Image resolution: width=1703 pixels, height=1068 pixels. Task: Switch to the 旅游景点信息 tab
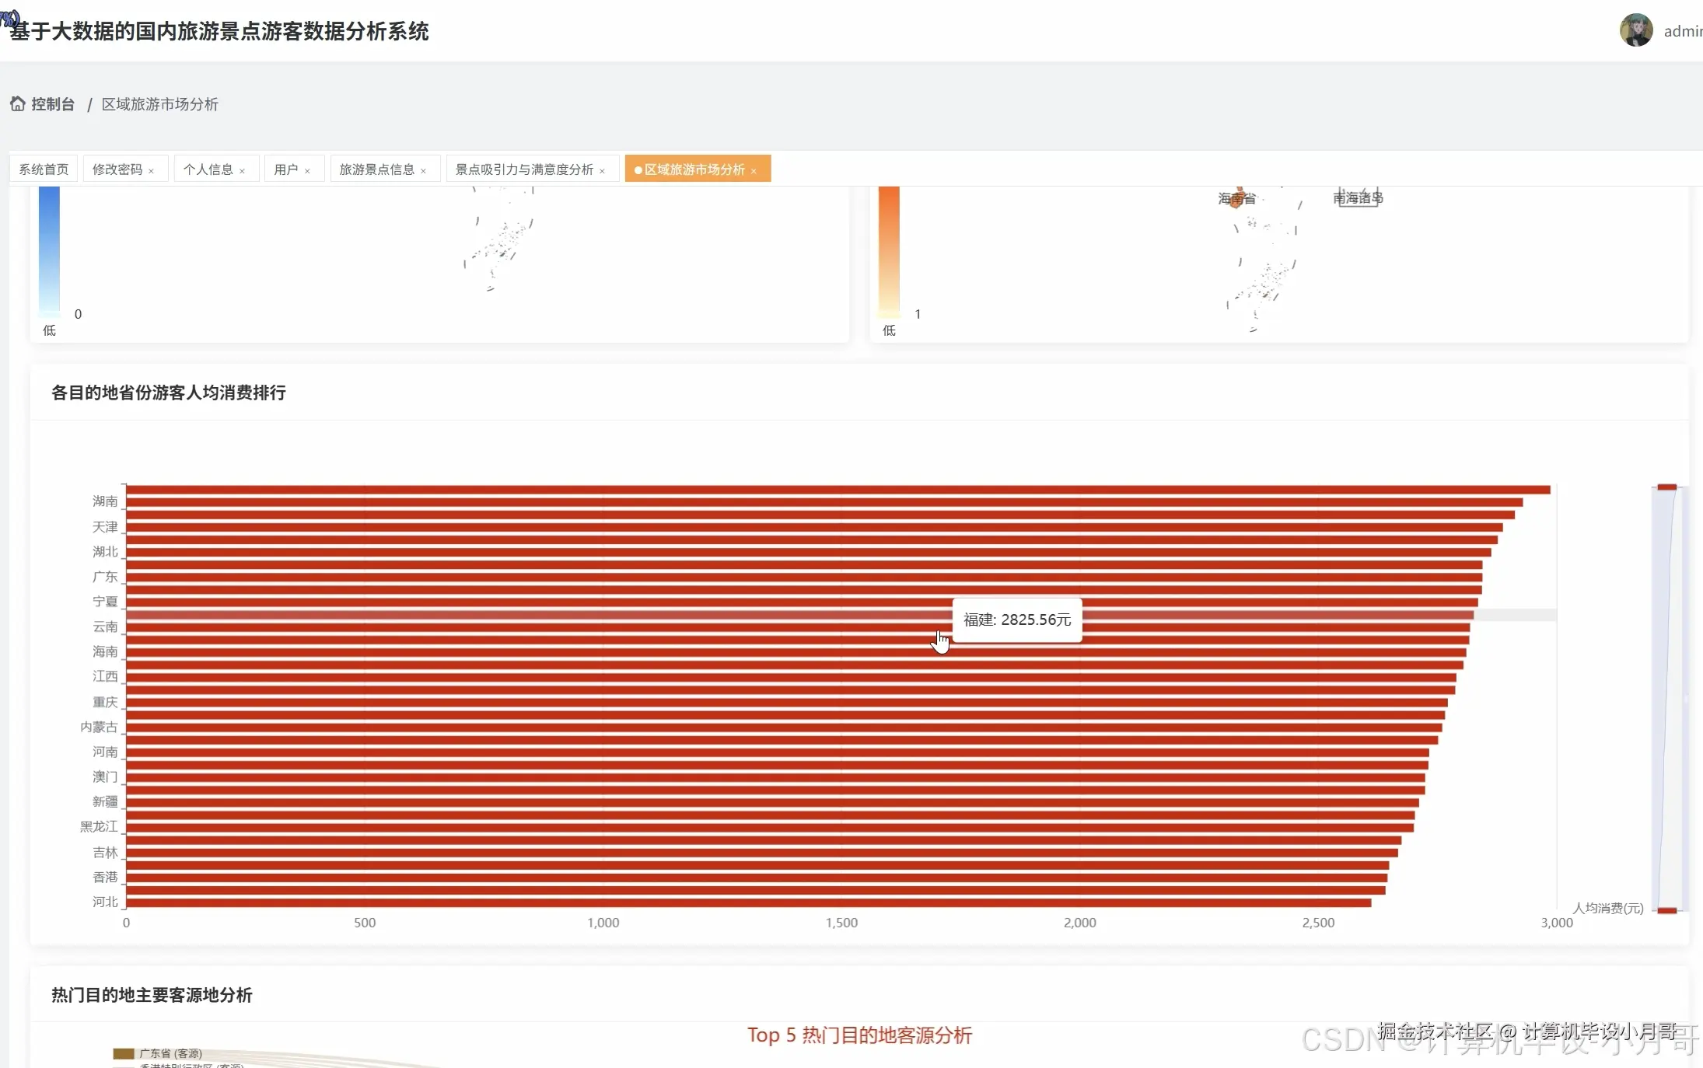point(376,169)
